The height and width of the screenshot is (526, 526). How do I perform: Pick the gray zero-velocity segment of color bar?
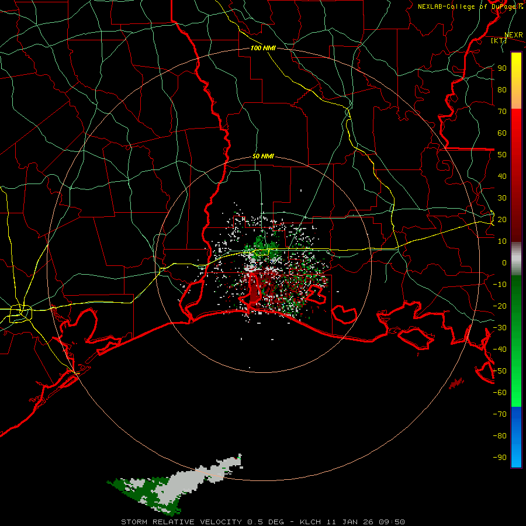pos(516,259)
